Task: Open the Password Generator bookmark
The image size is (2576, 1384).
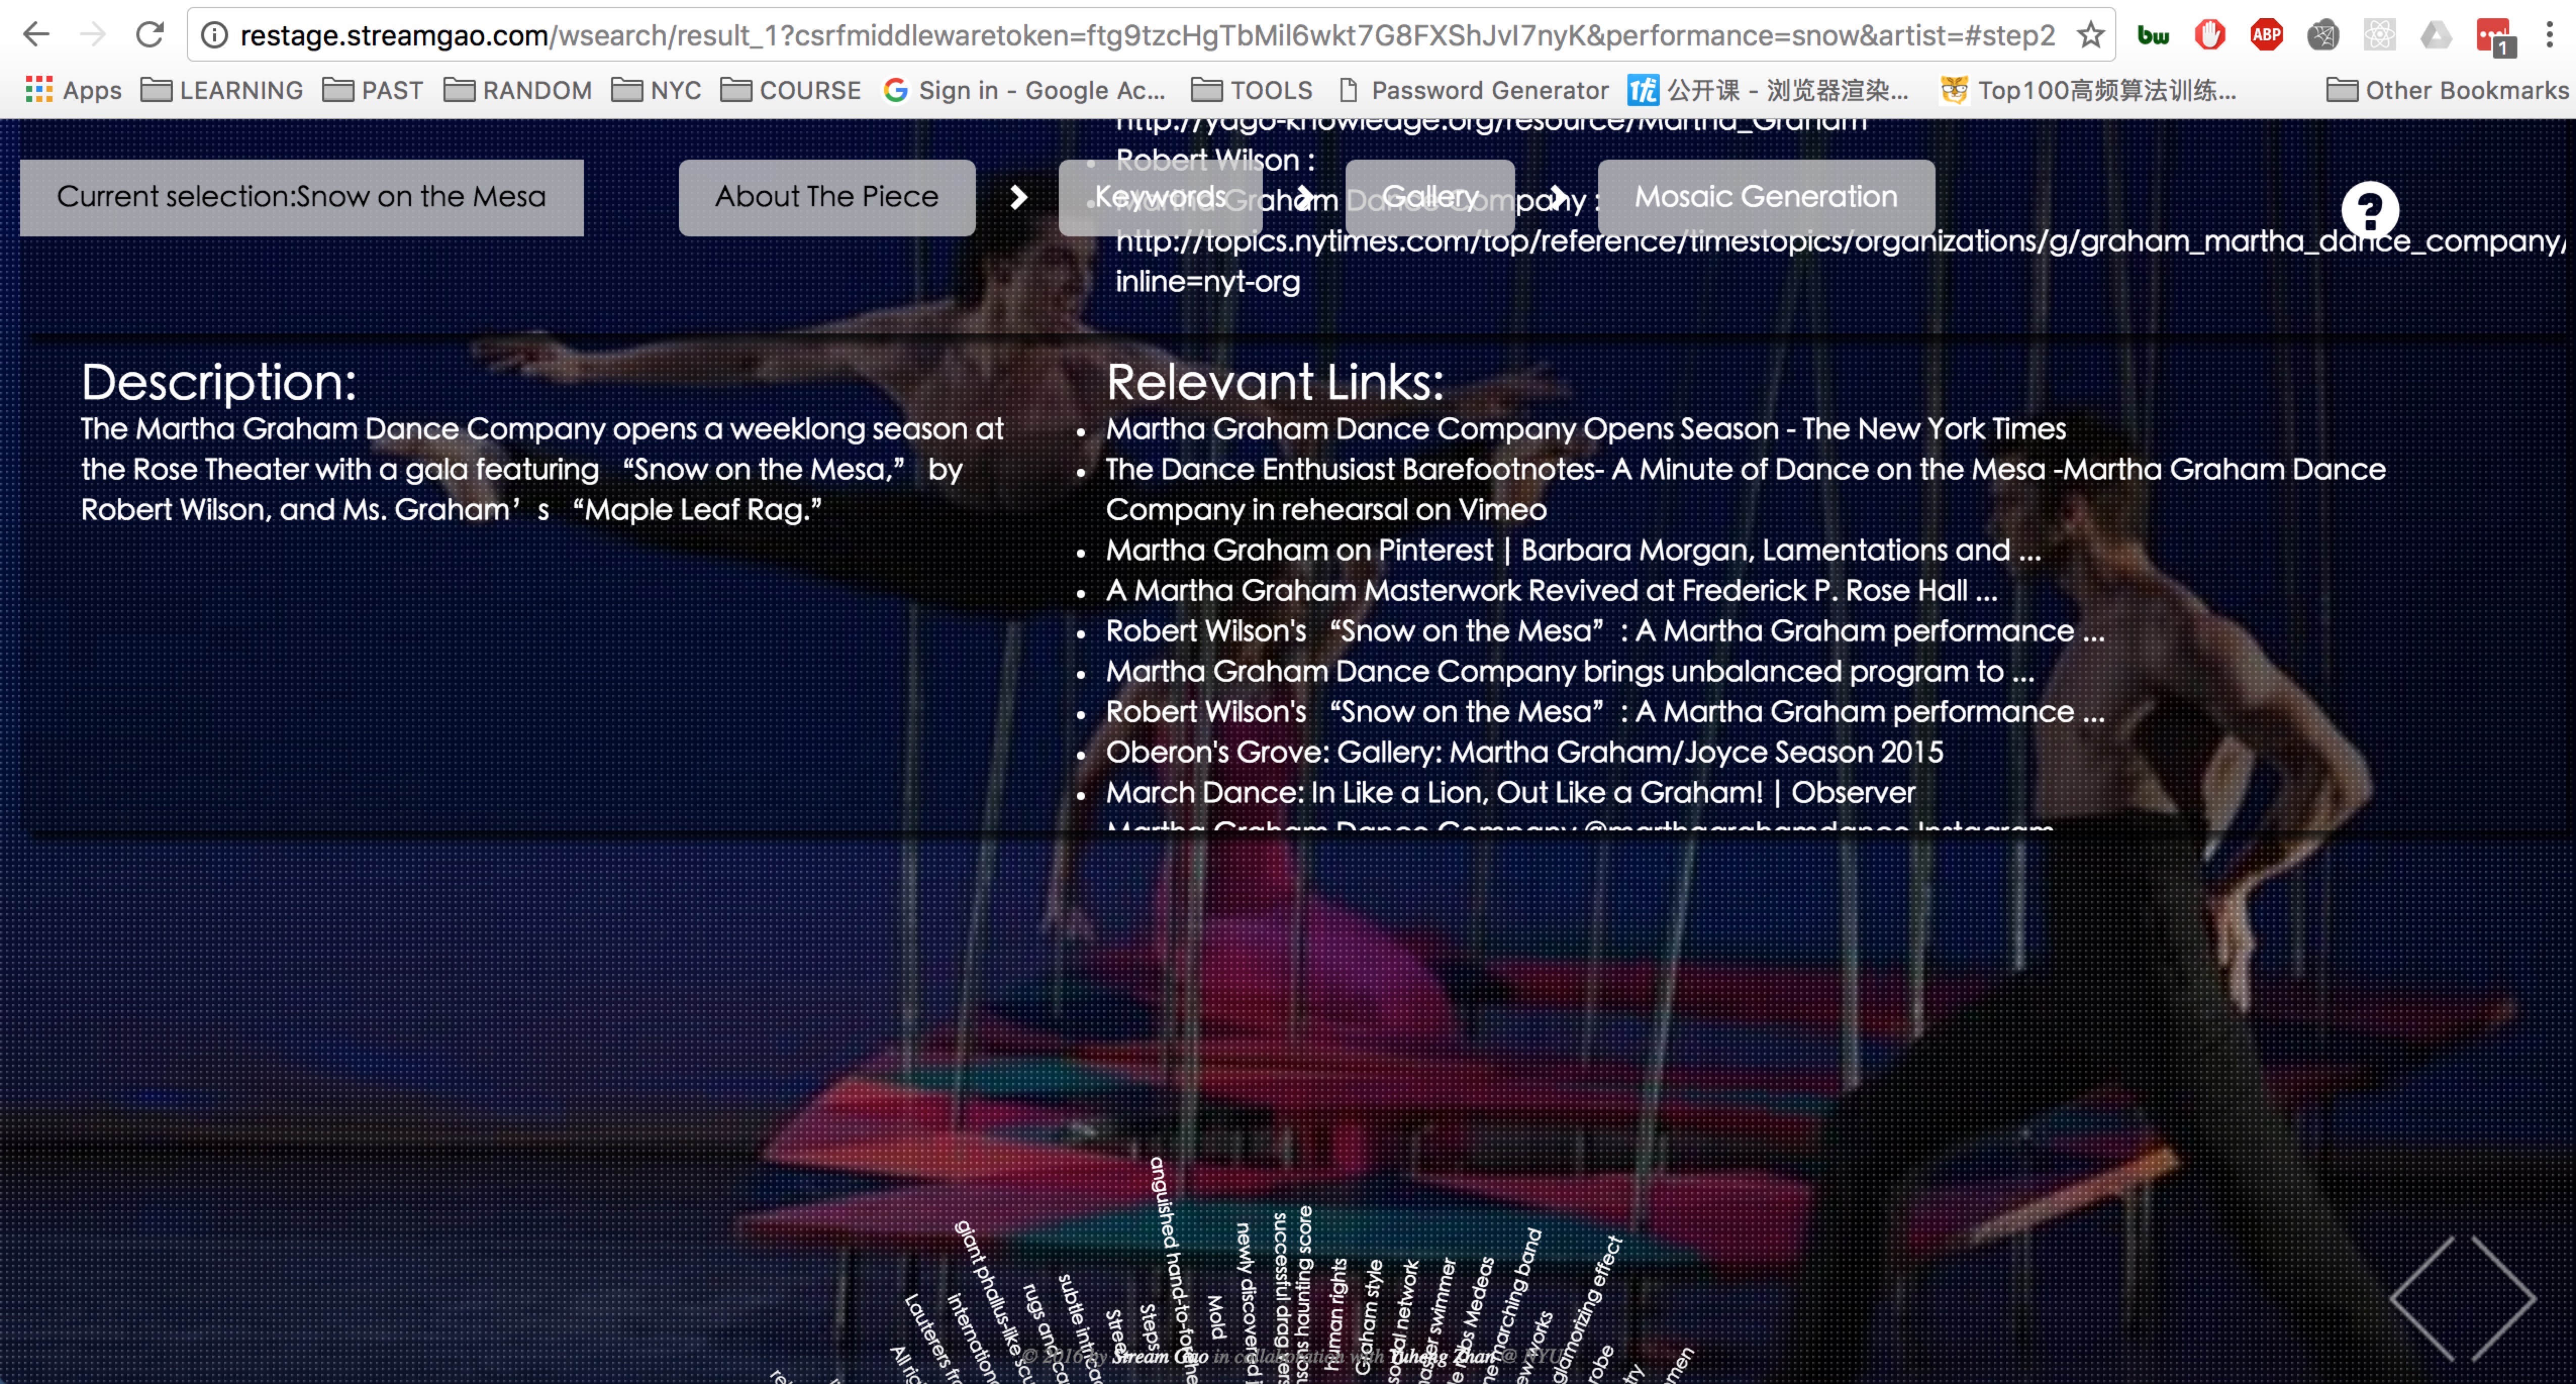Action: (1473, 90)
